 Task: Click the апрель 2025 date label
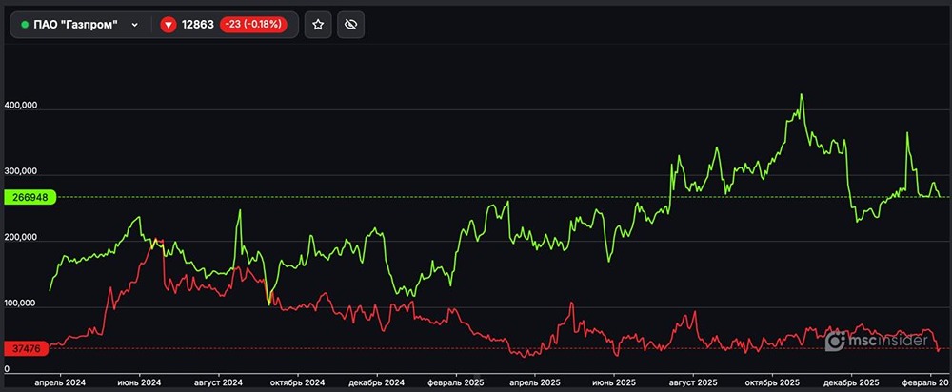coord(536,382)
